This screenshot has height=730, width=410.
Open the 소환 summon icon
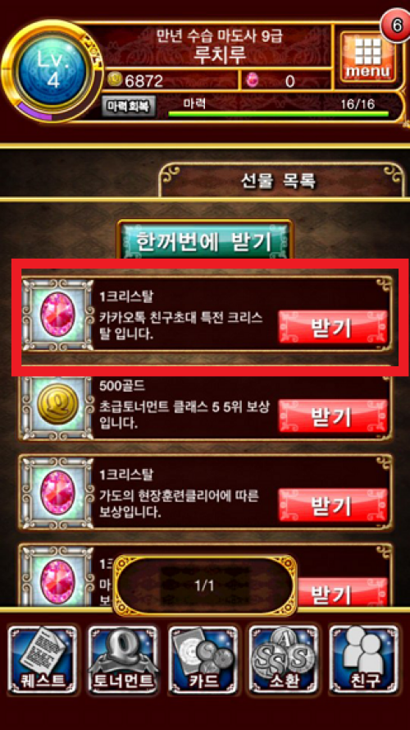pos(284,659)
